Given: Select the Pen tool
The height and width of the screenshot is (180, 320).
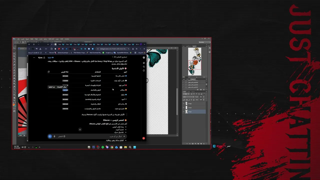Looking at the screenshot, I should [14, 86].
